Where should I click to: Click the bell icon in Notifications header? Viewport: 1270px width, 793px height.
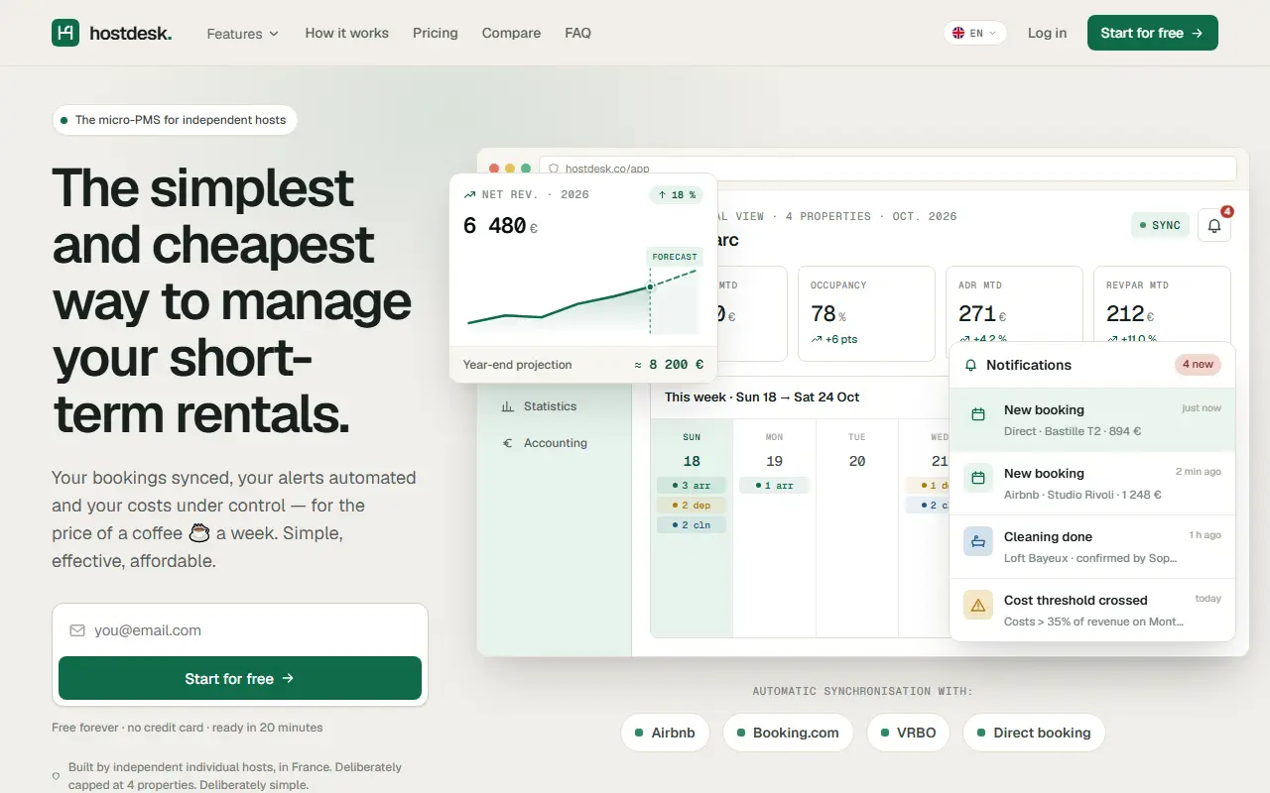[971, 365]
